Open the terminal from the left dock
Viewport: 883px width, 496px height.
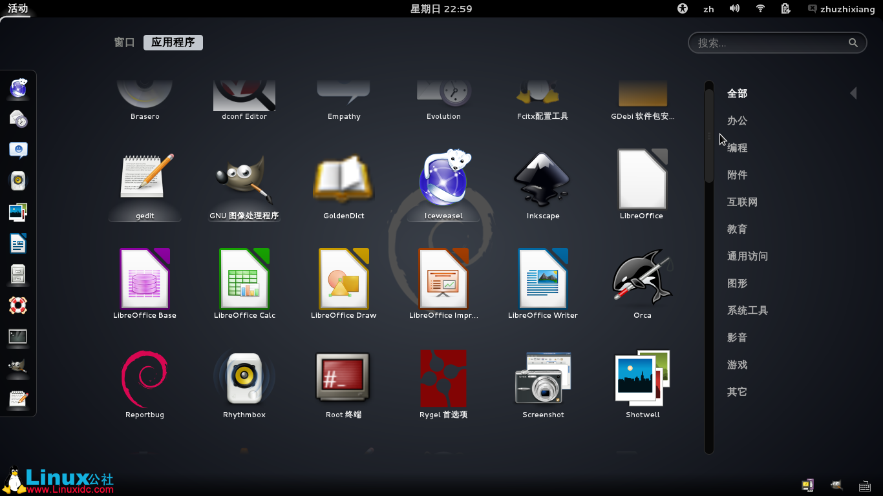[x=17, y=337]
